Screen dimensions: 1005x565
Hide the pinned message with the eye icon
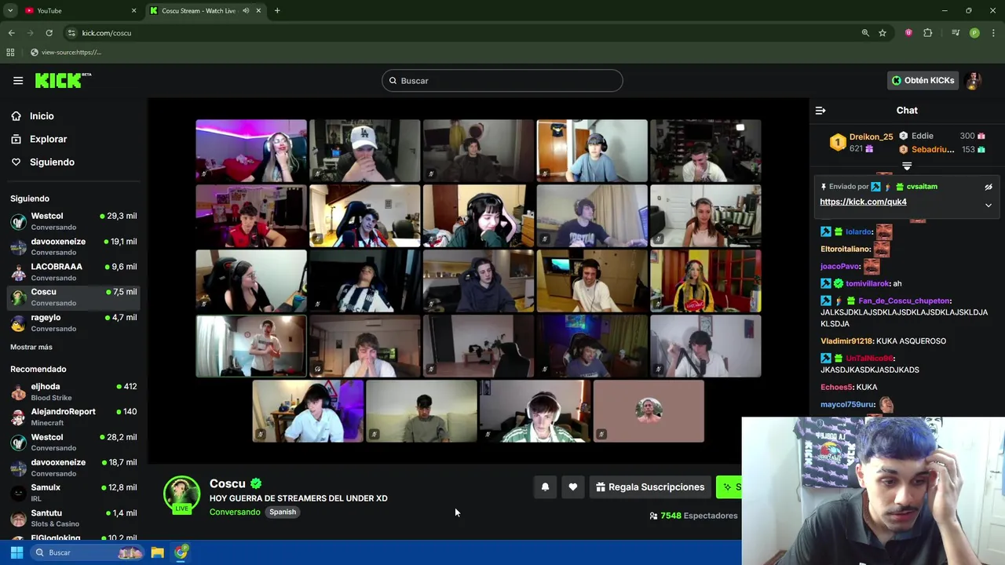pos(989,187)
